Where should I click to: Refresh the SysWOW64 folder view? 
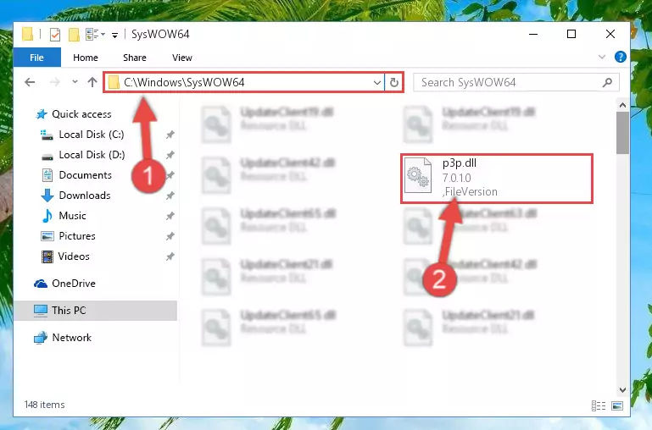pos(393,82)
